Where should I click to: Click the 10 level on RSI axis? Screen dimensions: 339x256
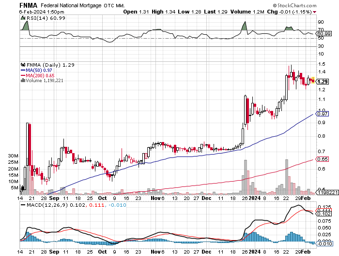[x=321, y=54]
